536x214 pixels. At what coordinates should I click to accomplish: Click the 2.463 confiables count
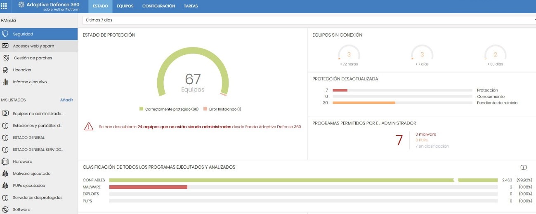point(507,180)
